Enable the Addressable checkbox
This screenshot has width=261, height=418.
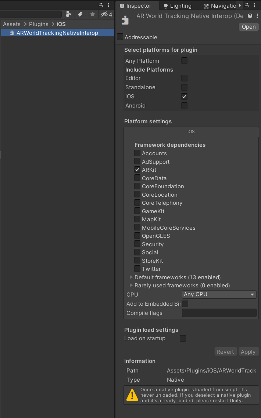(120, 37)
